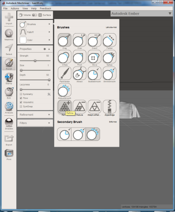Image resolution: width=175 pixels, height=212 pixels.
Task: Open the white Color swatch
Action: tap(23, 40)
